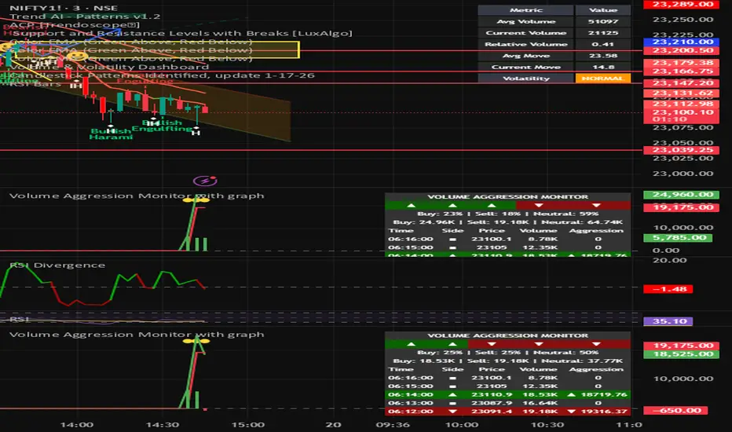Click the orange NORMAL volatility cell
Screen dimensions: 732x432
[x=603, y=78]
